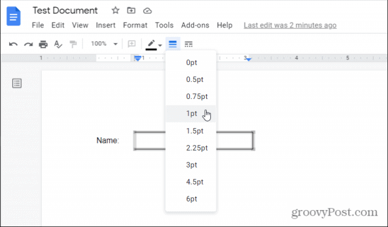Select the right indent marker on ruler
388x227 pixels.
(249, 59)
